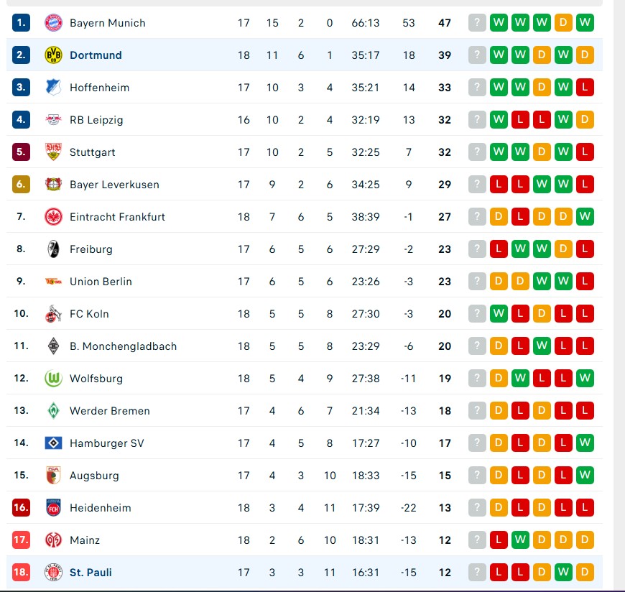Screen dimensions: 625x592
Task: Click the Bayern Munich club crest
Action: [53, 23]
